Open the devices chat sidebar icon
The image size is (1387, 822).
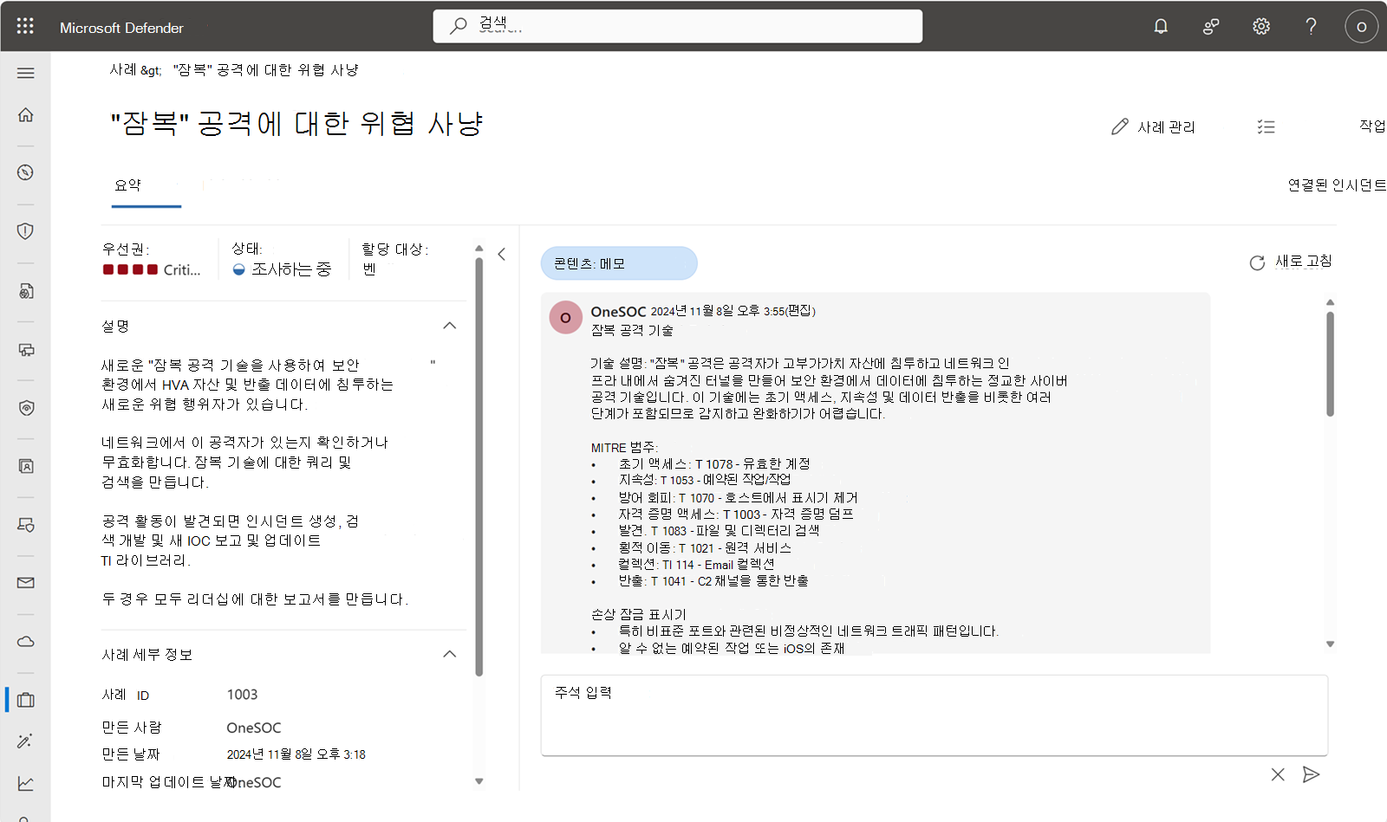pos(26,350)
